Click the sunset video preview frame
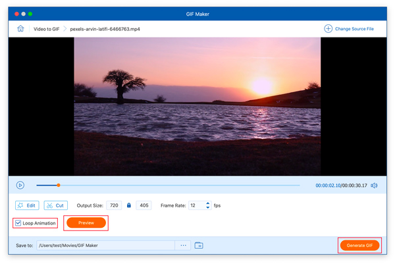 point(197,106)
